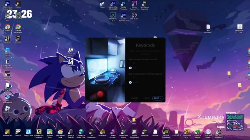Open the Roblox Player desktop shortcut
The width and height of the screenshot is (250, 140).
[7, 110]
